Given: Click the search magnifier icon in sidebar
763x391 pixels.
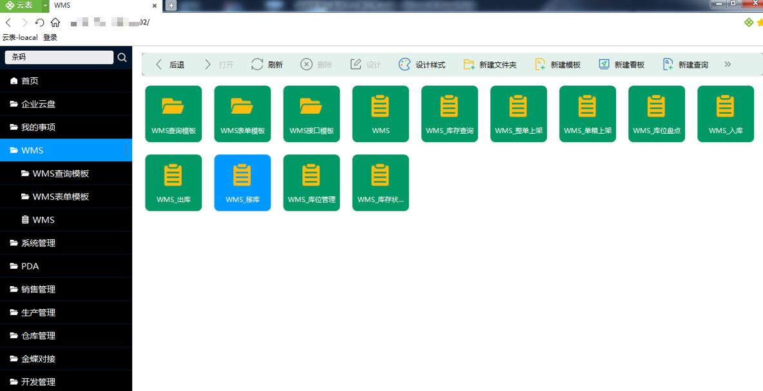Looking at the screenshot, I should [122, 58].
